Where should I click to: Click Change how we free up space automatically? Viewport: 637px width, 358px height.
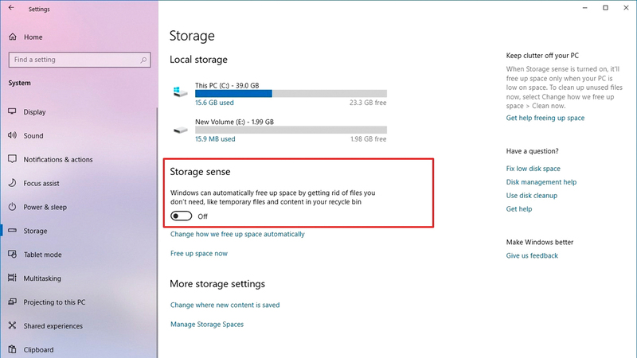(x=237, y=235)
